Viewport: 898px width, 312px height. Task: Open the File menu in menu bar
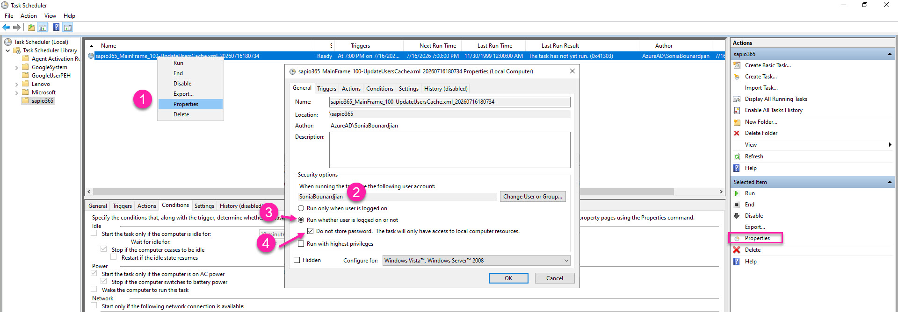coord(9,16)
